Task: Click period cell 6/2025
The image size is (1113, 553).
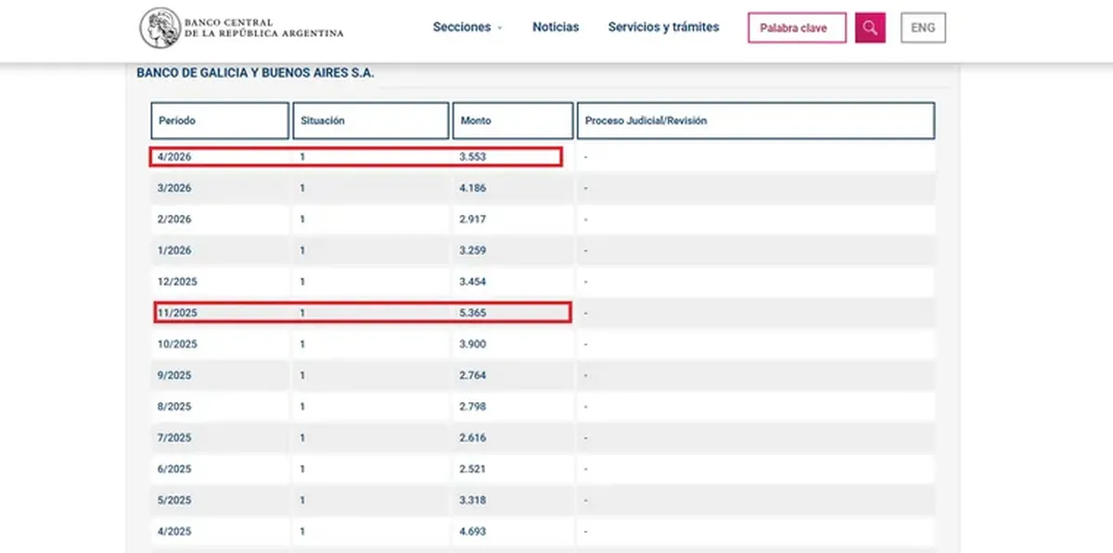Action: click(x=174, y=469)
